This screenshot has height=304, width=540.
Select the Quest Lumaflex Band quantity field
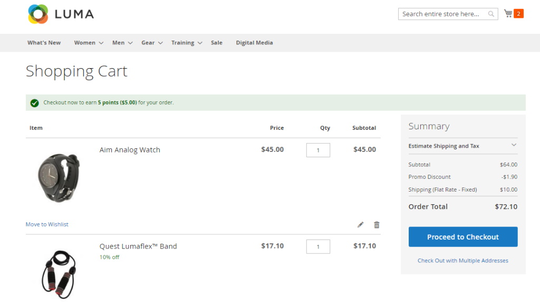[x=318, y=247]
